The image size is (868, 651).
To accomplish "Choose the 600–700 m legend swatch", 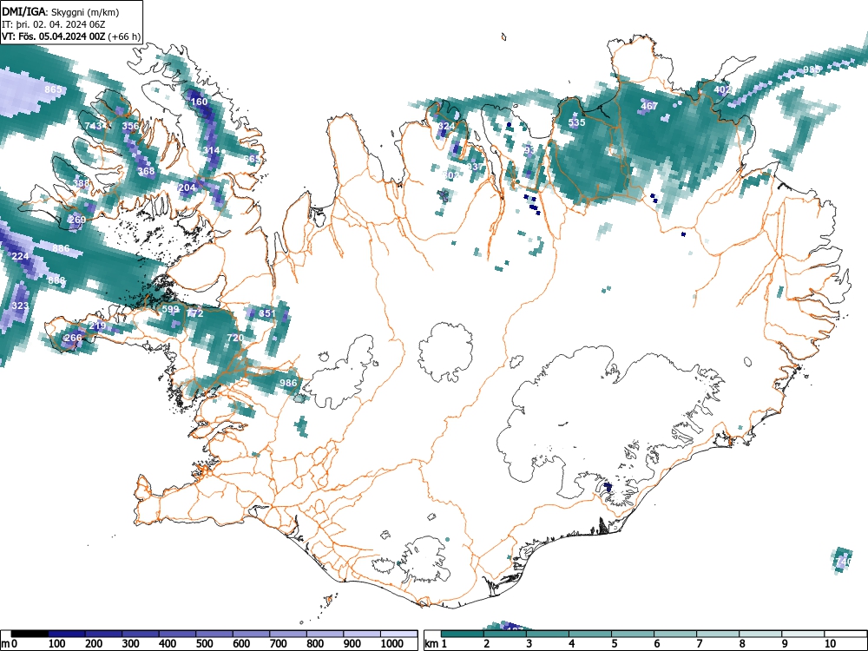I will 252,634.
